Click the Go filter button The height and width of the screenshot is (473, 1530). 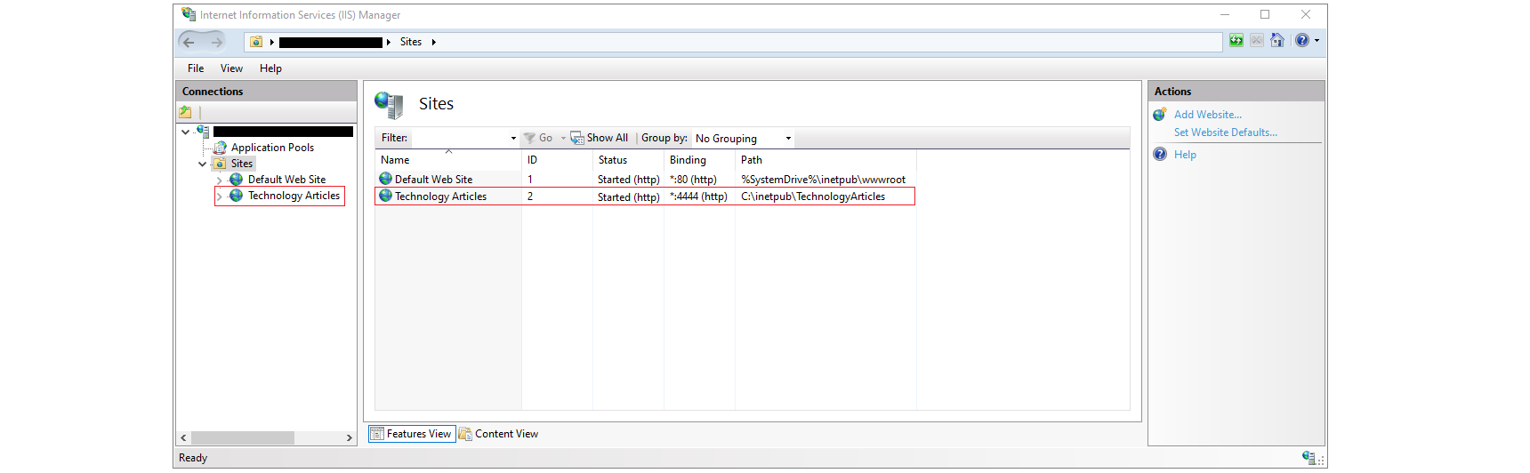(539, 138)
